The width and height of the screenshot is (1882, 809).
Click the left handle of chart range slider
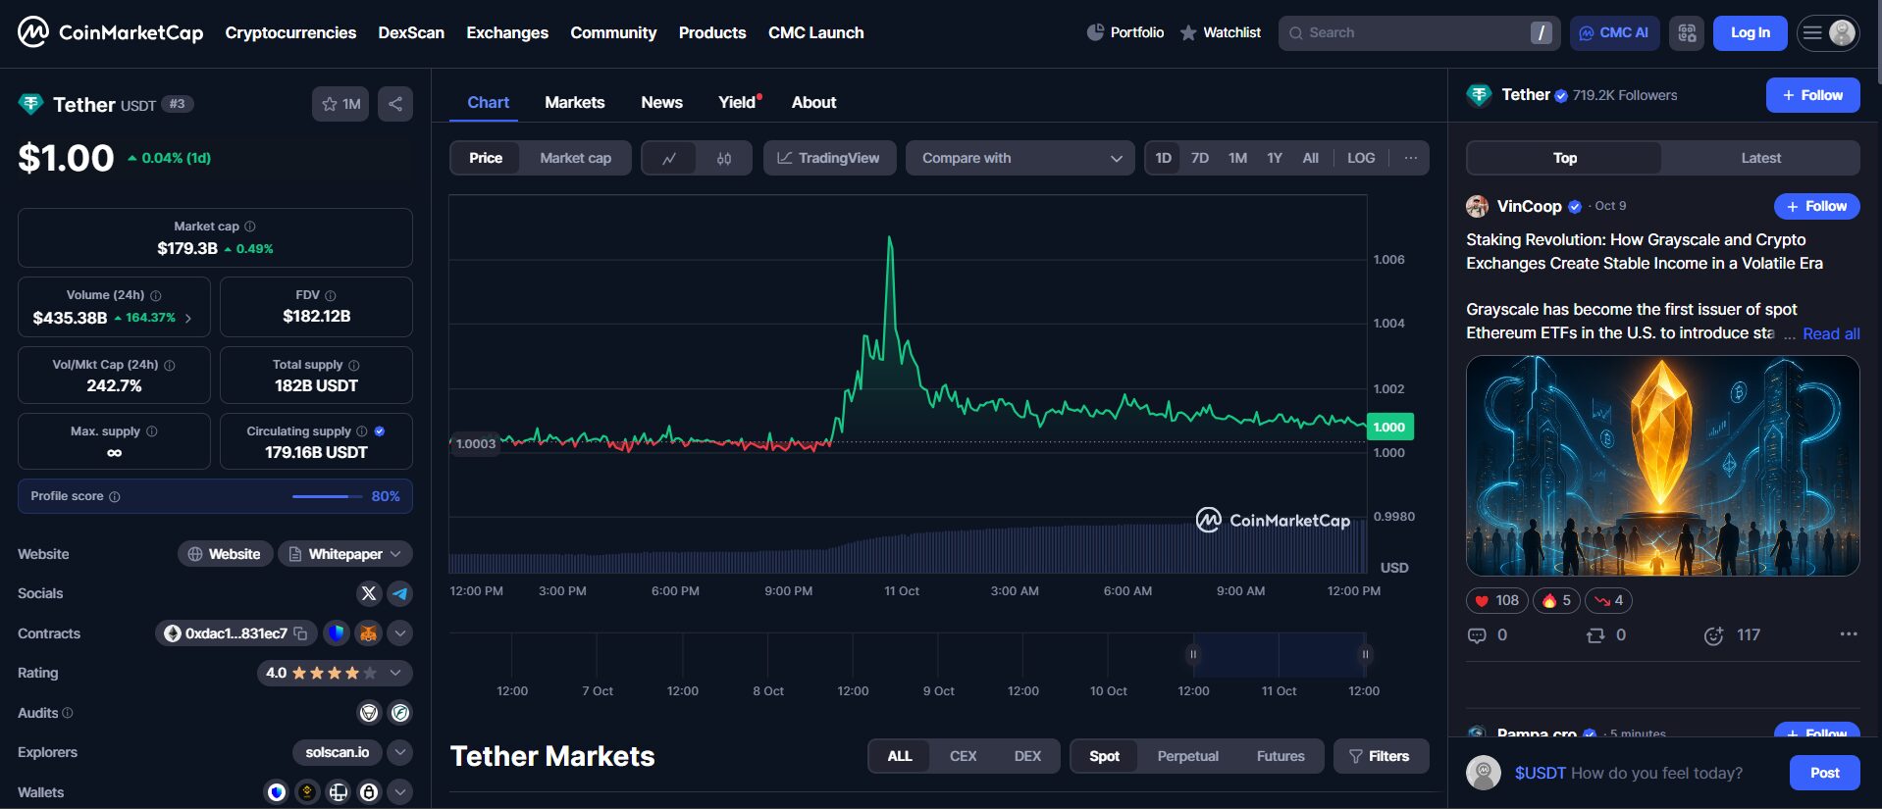point(1193,654)
